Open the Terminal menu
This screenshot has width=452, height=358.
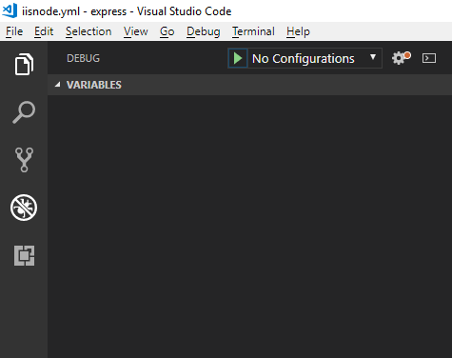(x=253, y=31)
